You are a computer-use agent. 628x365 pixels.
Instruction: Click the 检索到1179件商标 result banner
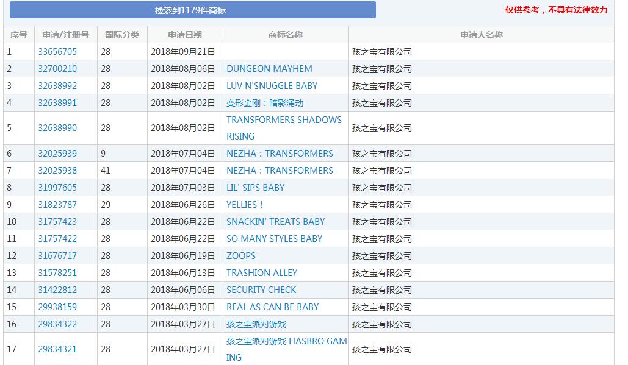(x=193, y=10)
